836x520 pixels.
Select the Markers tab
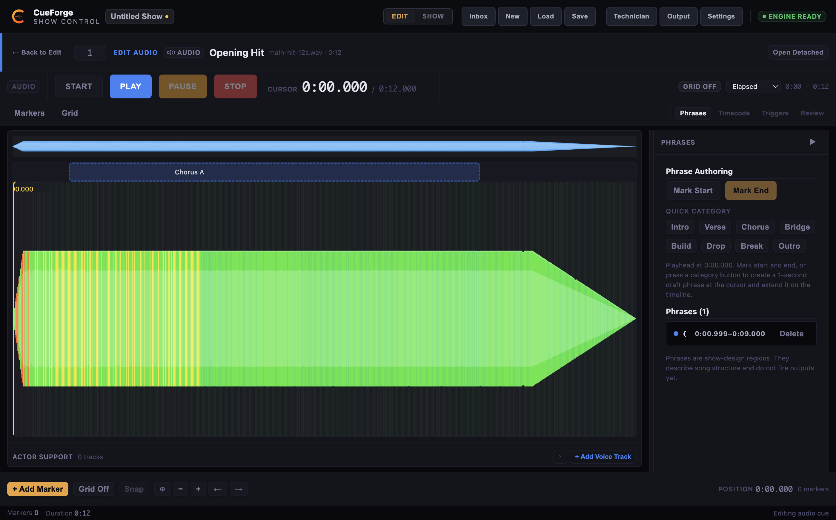tap(30, 113)
